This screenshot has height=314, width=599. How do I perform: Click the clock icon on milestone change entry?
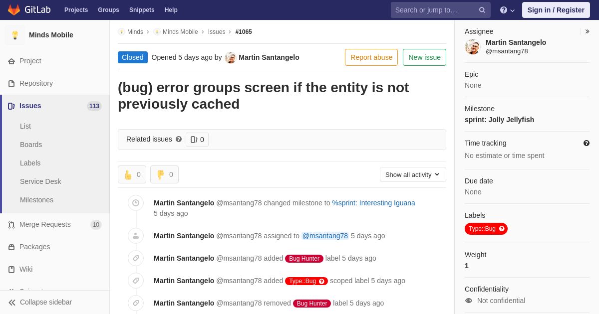point(136,203)
